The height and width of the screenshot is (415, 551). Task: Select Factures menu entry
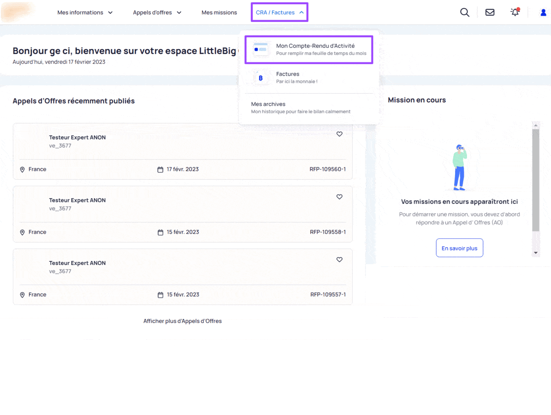[309, 77]
